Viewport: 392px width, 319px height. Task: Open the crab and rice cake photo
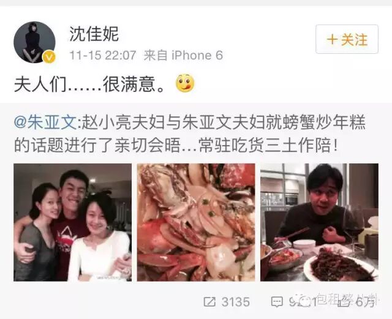[x=196, y=222]
